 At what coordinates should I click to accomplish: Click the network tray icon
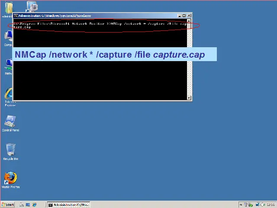pyautogui.click(x=258, y=205)
